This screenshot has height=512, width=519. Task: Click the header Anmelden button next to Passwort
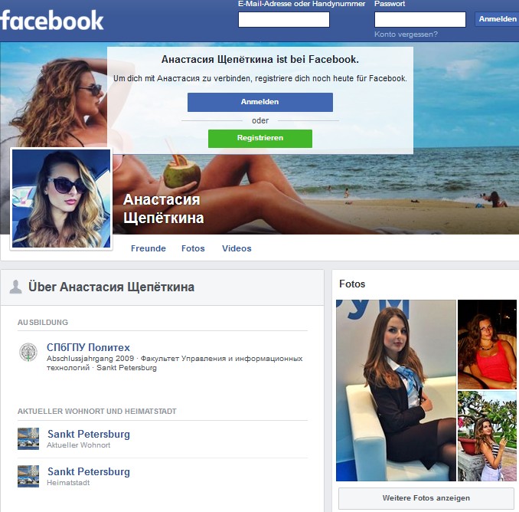pos(497,19)
